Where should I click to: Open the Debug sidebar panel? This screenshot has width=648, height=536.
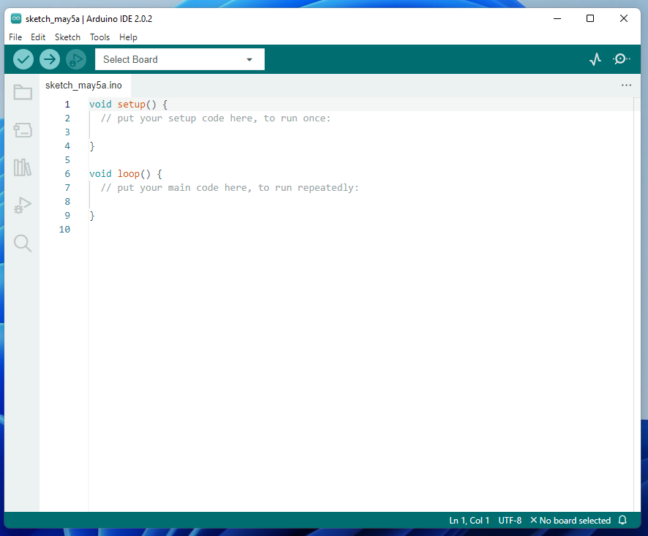coord(22,205)
